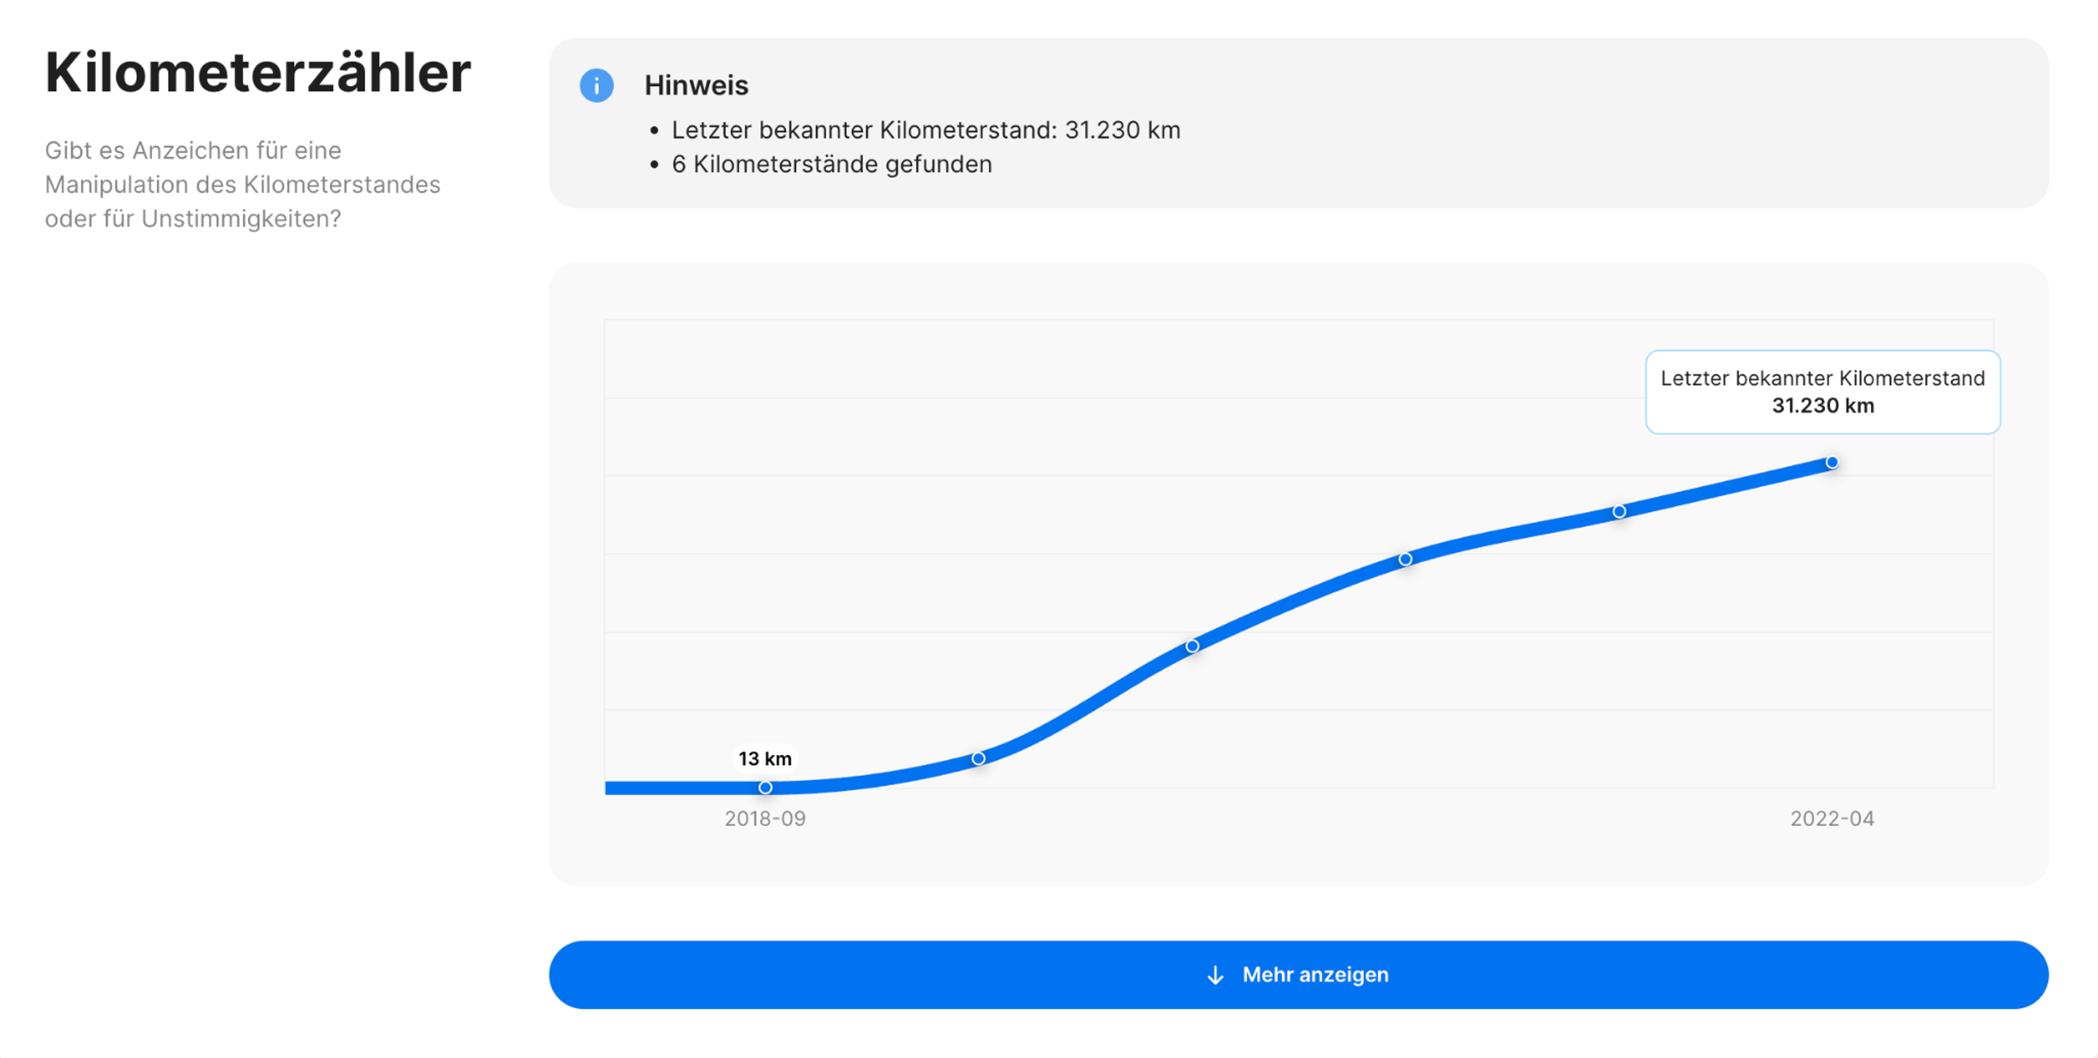Click the Hinweis heading
Viewport: 2098px width, 1058px height.
tap(697, 86)
